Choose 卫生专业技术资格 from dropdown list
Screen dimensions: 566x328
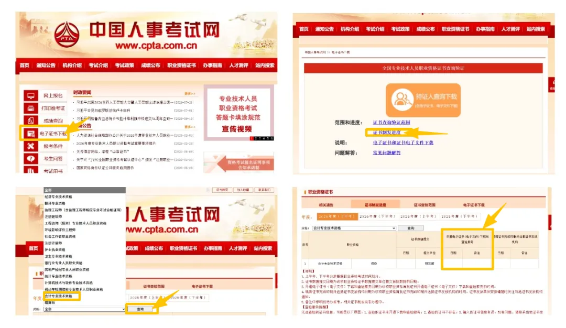coord(84,256)
